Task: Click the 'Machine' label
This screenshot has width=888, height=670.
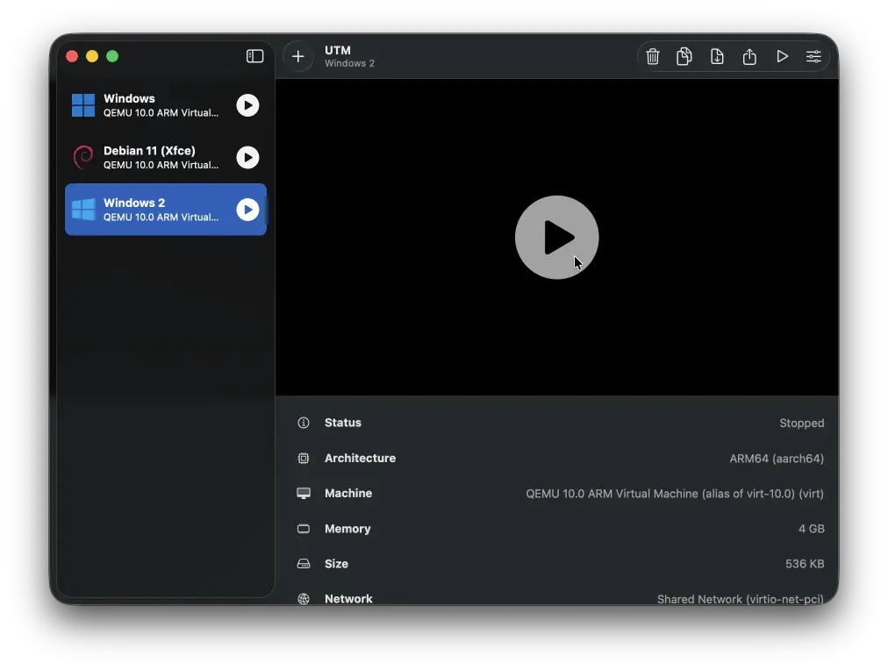Action: pos(348,493)
